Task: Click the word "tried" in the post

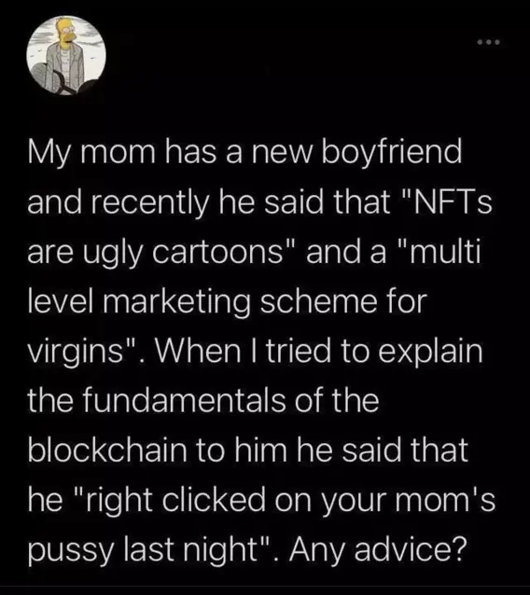Action: tap(298, 351)
